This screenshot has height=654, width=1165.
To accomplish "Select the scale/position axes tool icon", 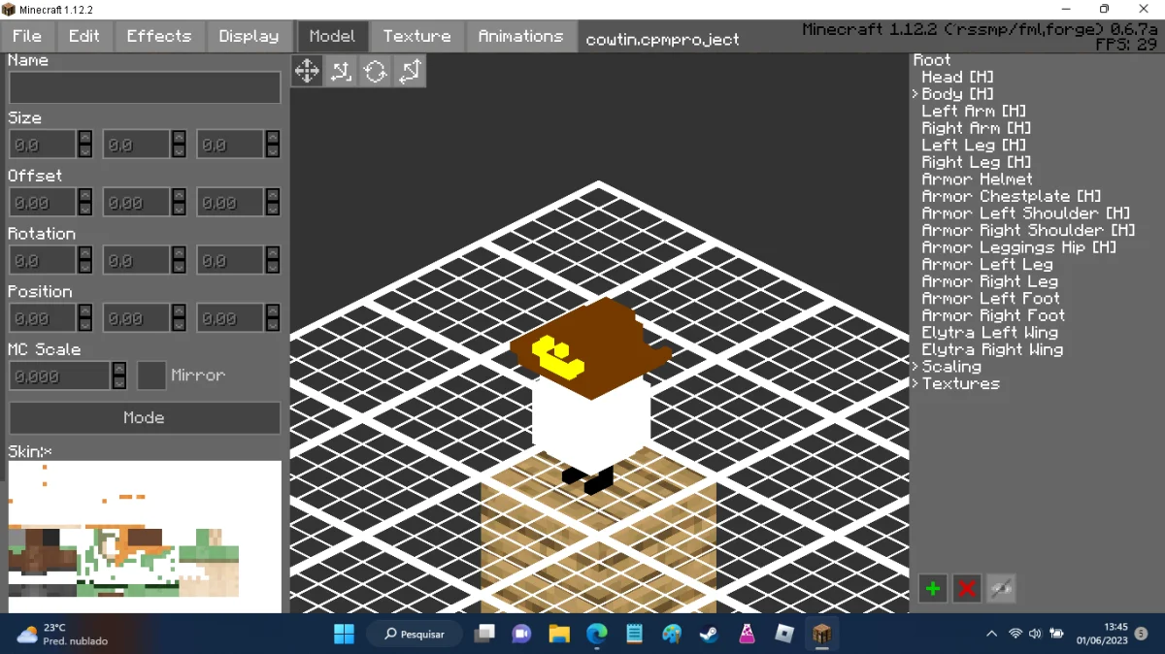I will [x=410, y=71].
